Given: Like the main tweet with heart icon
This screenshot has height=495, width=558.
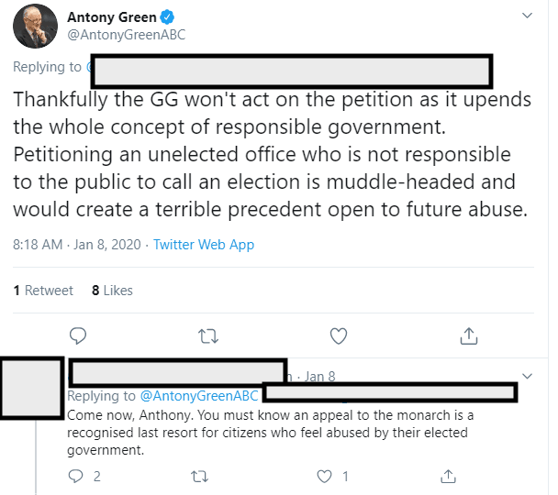Looking at the screenshot, I should 339,335.
